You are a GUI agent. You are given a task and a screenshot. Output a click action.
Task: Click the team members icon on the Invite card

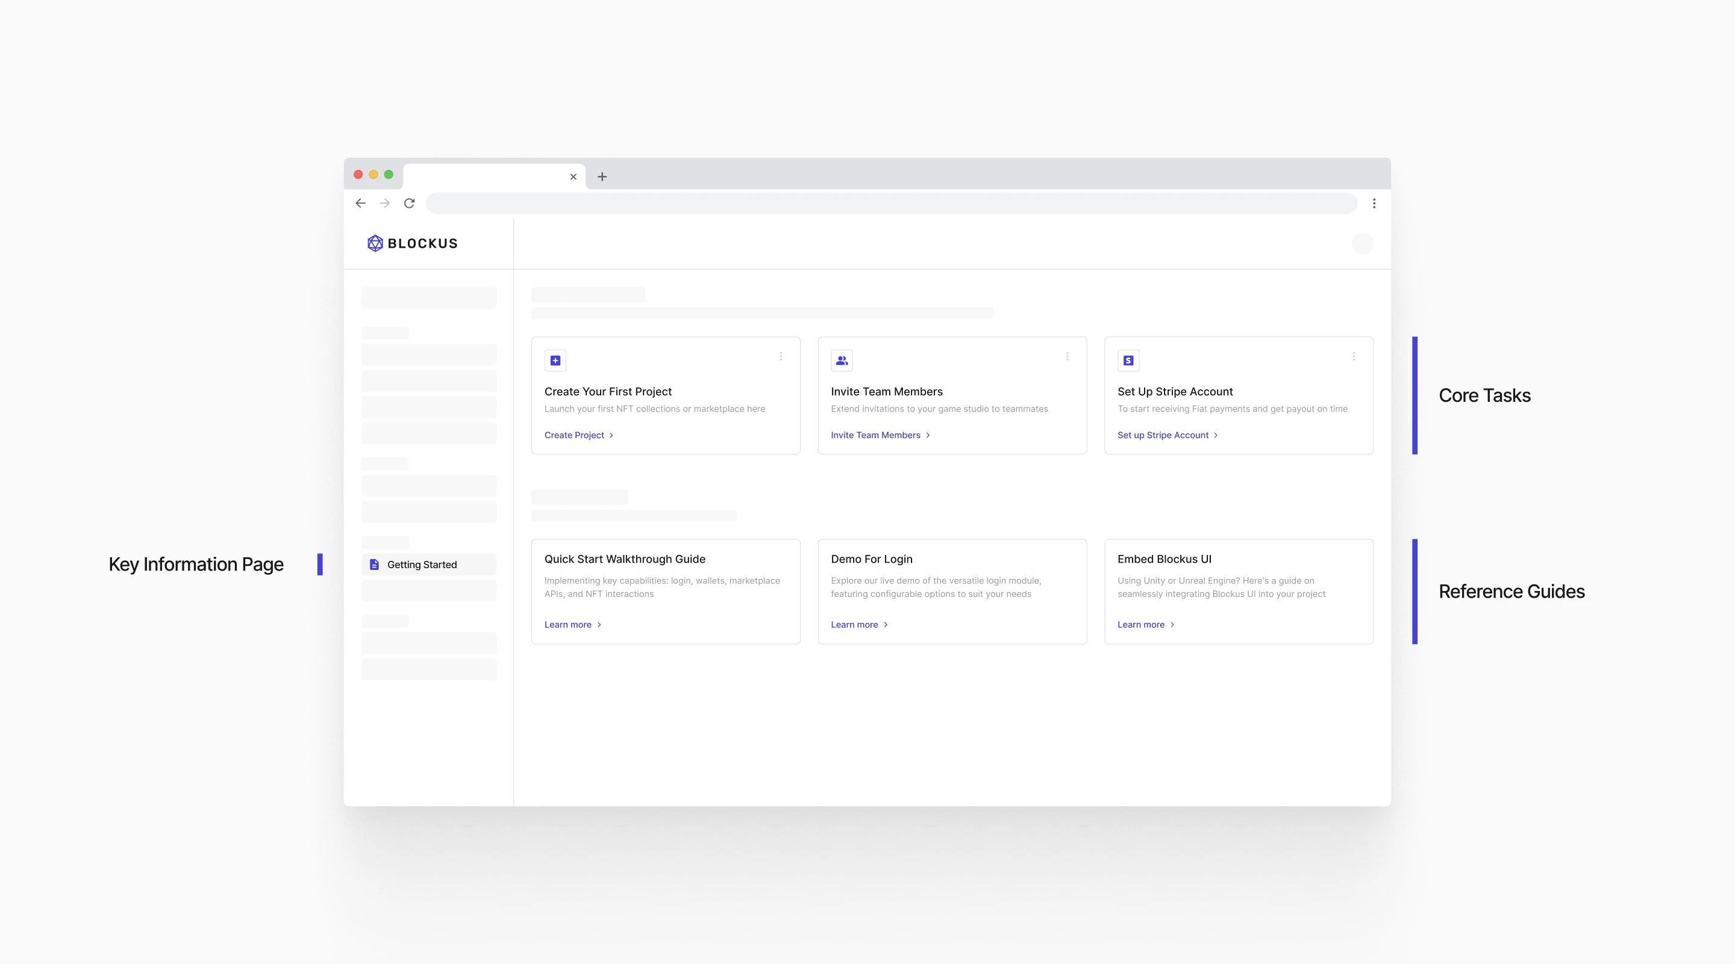[841, 360]
